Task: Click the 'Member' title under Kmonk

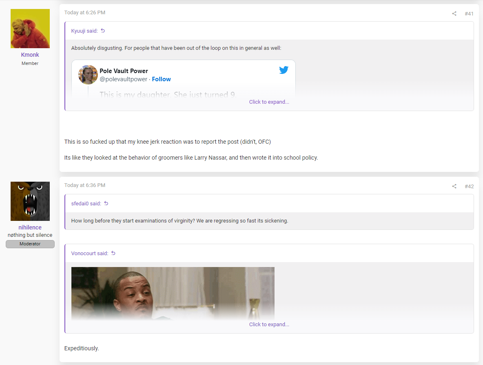Action: coord(30,63)
